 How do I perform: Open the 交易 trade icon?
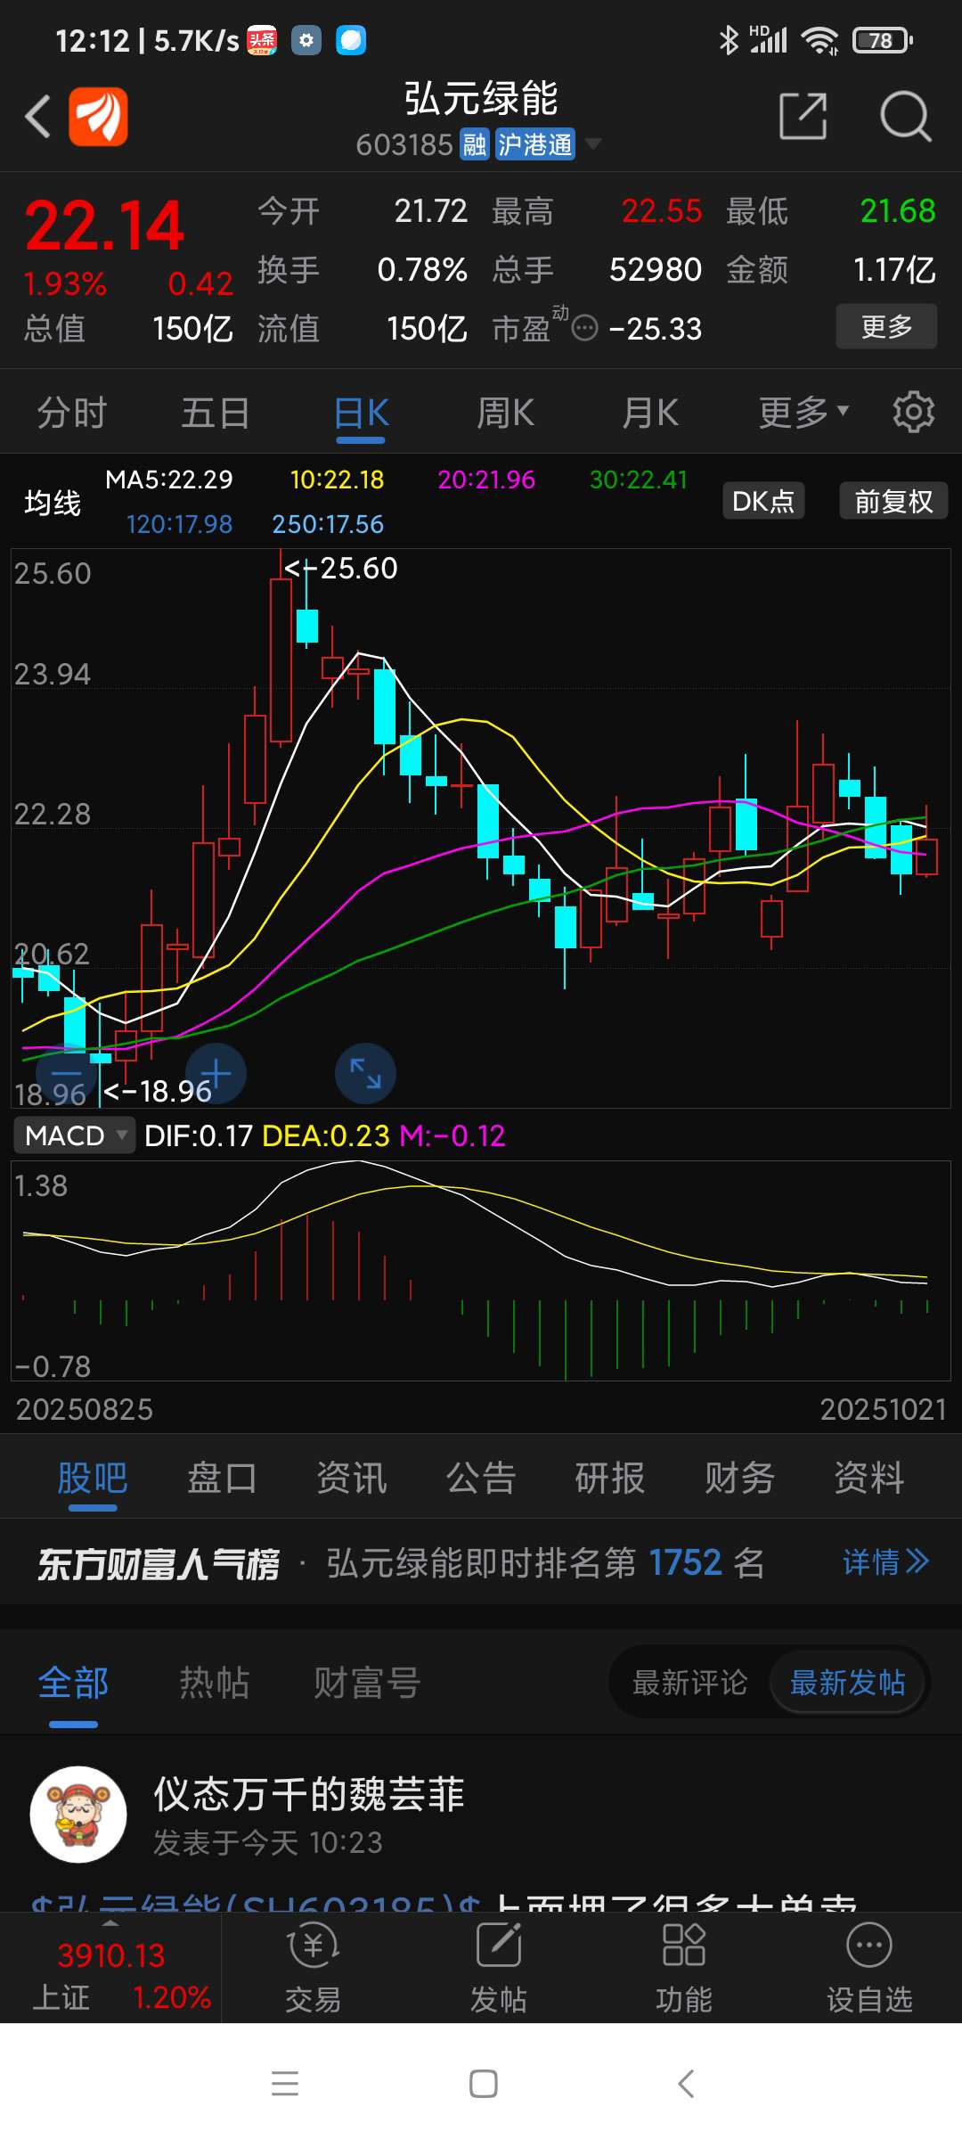click(x=314, y=1968)
